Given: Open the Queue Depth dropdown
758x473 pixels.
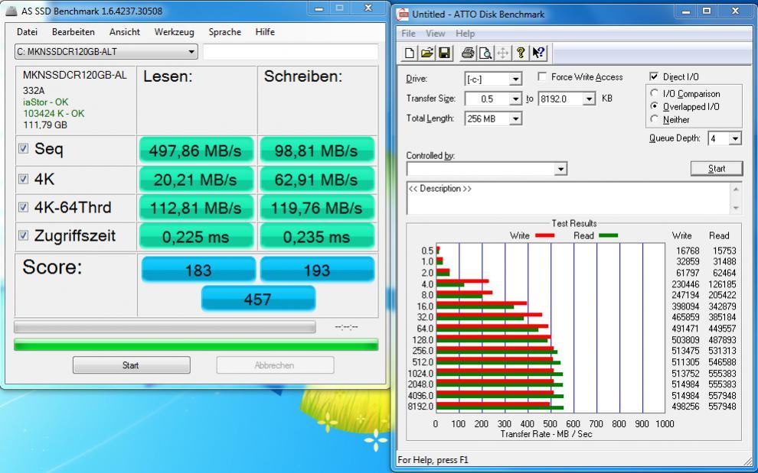Looking at the screenshot, I should [735, 138].
